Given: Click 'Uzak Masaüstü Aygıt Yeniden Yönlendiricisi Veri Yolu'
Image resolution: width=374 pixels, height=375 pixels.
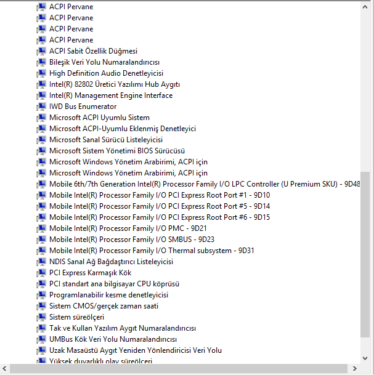Looking at the screenshot, I should point(136,350).
